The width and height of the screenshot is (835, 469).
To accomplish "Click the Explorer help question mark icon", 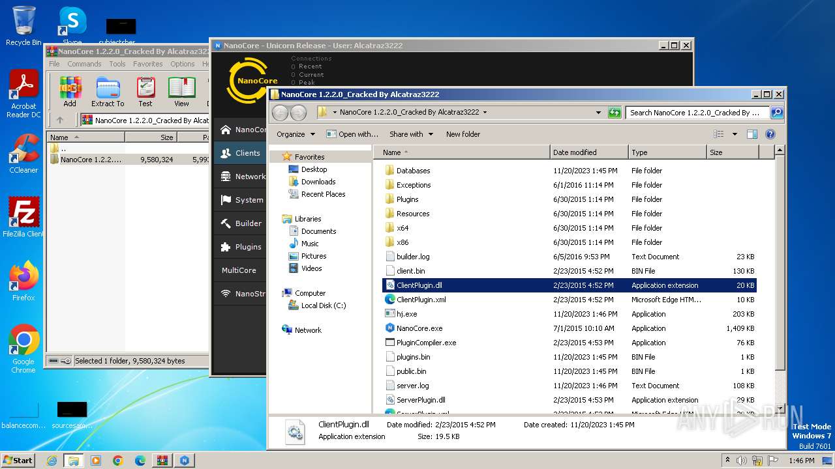I will tap(770, 134).
